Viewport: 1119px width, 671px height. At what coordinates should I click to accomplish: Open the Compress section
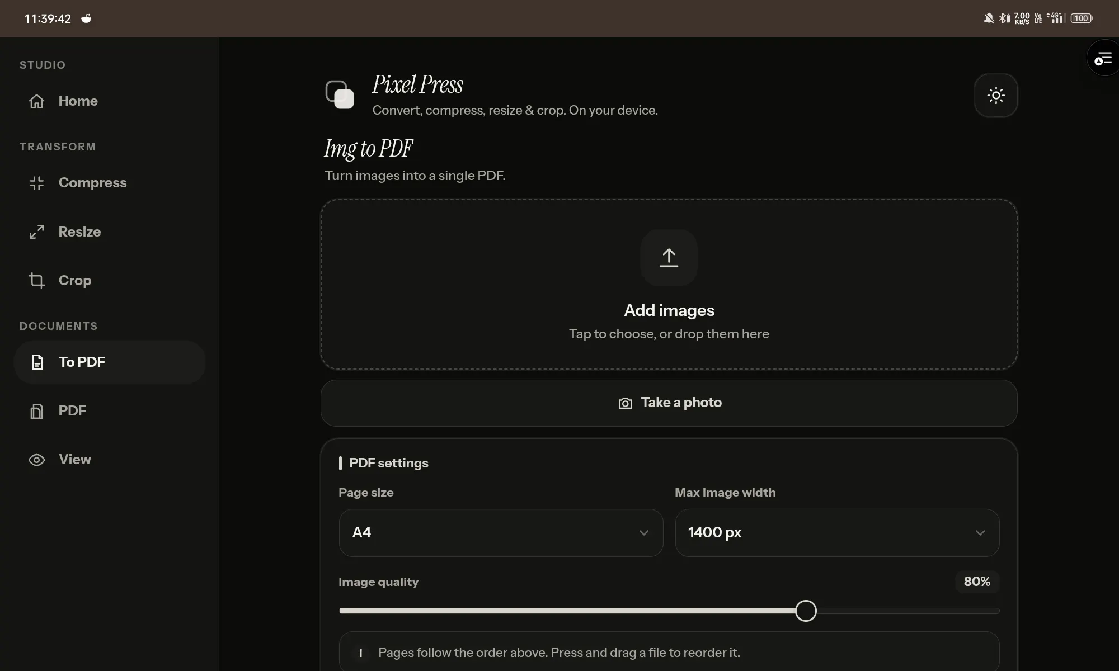[110, 183]
